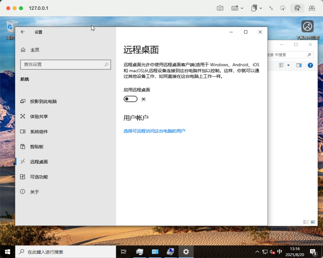Open Windows Task View from the taskbar
323x258 pixels.
[124, 252]
